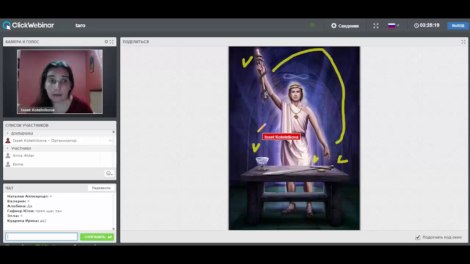Open the Сведения settings gear
Screen dimensions: 470x264
345,26
